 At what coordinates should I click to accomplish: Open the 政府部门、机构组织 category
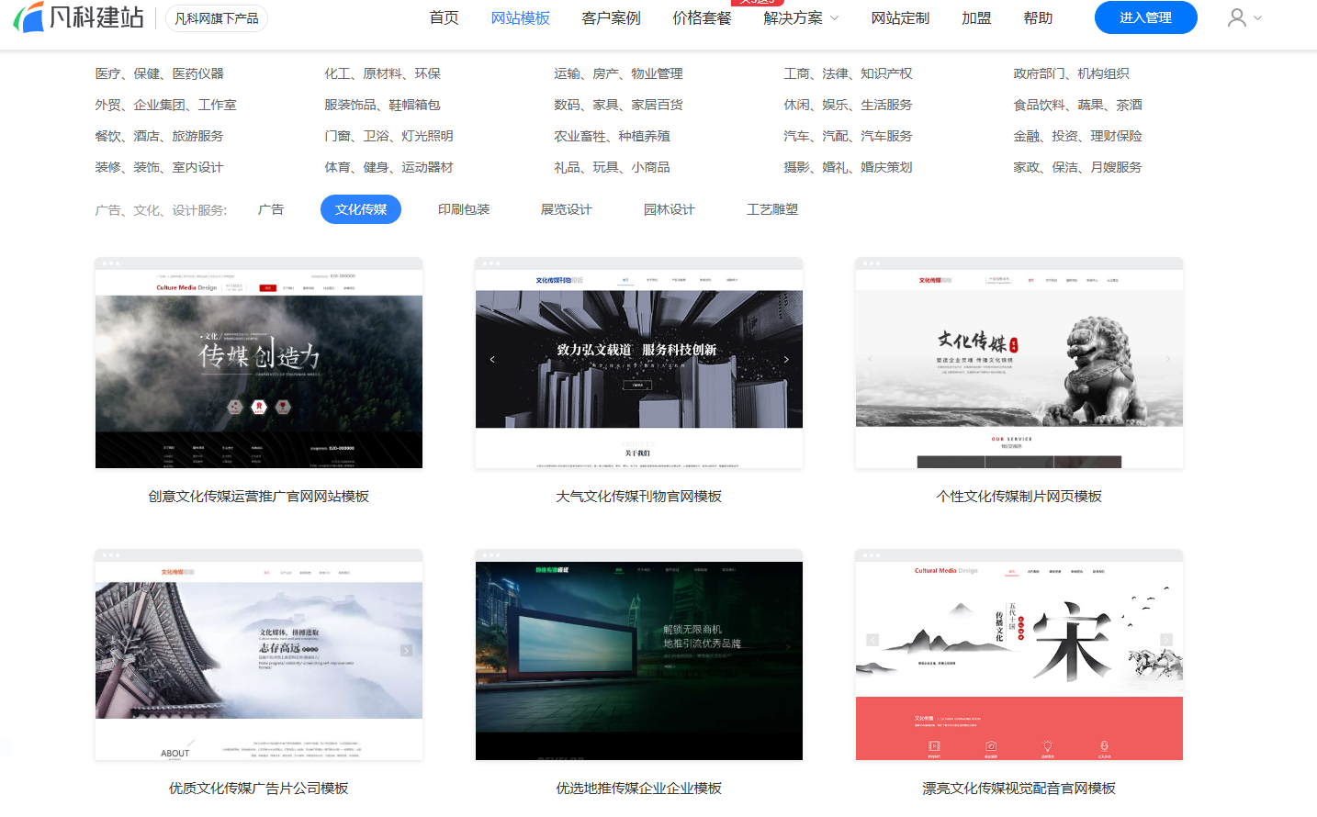click(x=1072, y=73)
